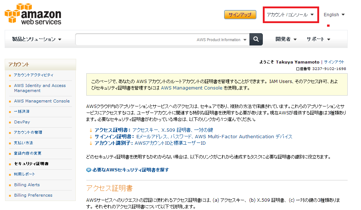Click the ようこそ Takuya Yamamoto text
Viewport: 361px width, 210px height.
[x=289, y=62]
